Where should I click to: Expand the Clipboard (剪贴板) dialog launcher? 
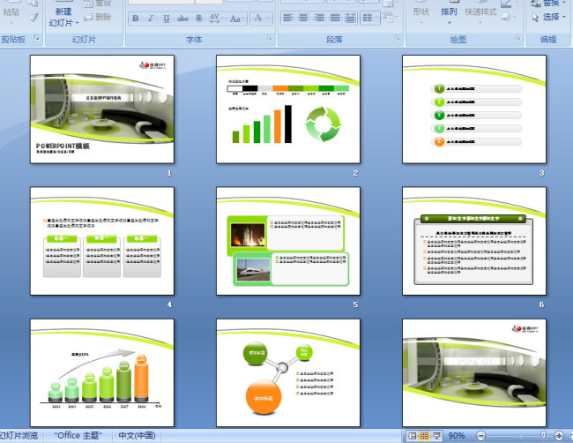[35, 39]
